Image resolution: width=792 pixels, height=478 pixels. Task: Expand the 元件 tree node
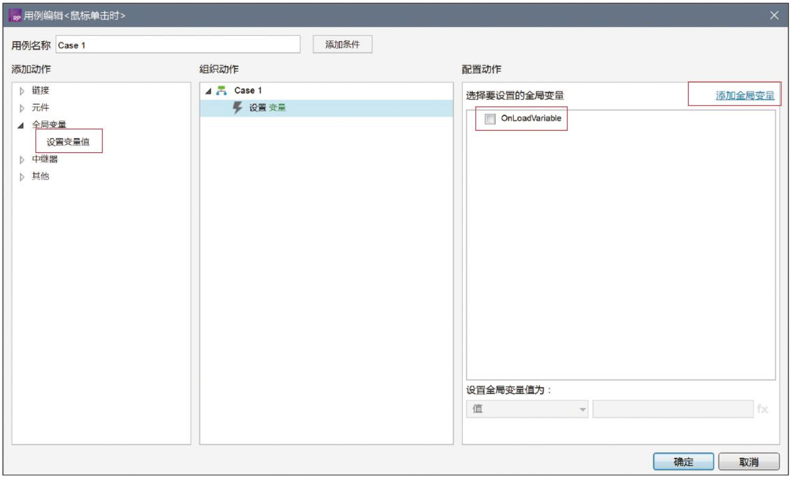click(x=22, y=108)
